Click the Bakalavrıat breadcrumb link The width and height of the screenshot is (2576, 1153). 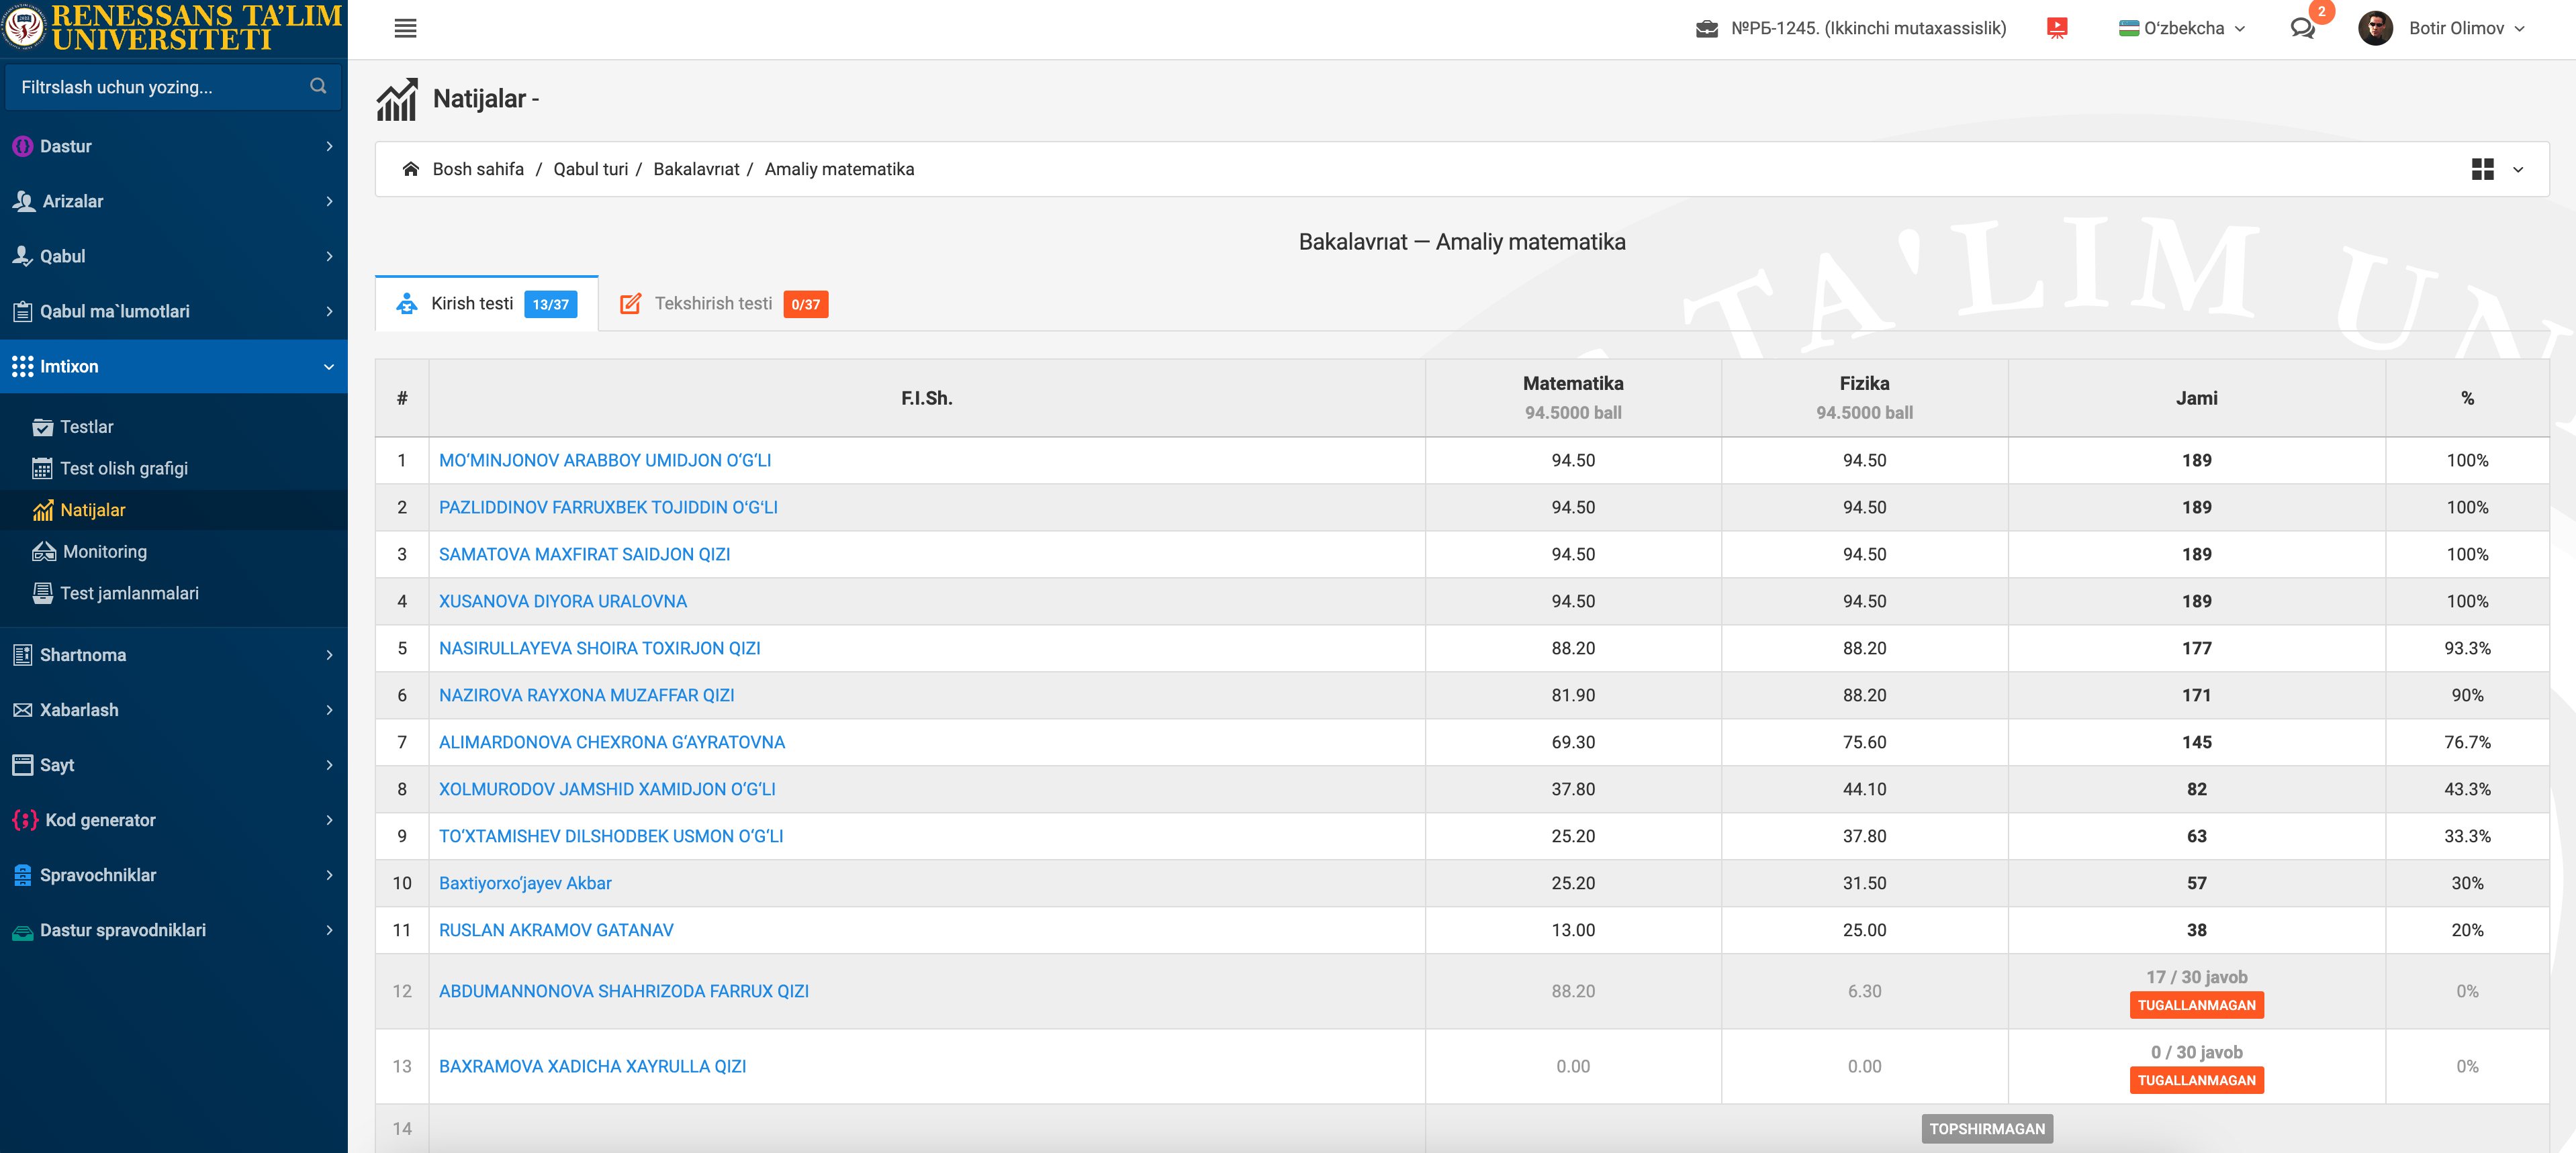click(x=696, y=169)
